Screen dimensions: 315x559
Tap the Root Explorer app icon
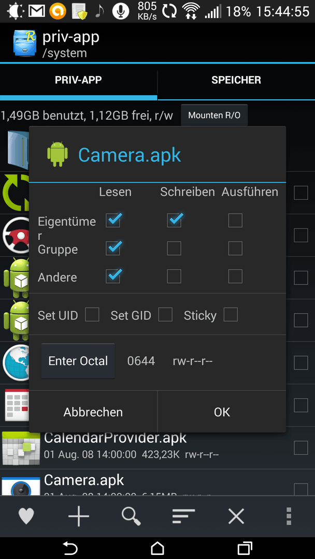pos(25,43)
